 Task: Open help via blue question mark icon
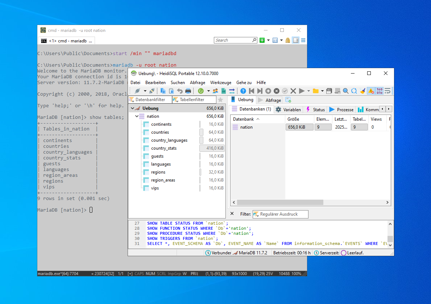243,91
